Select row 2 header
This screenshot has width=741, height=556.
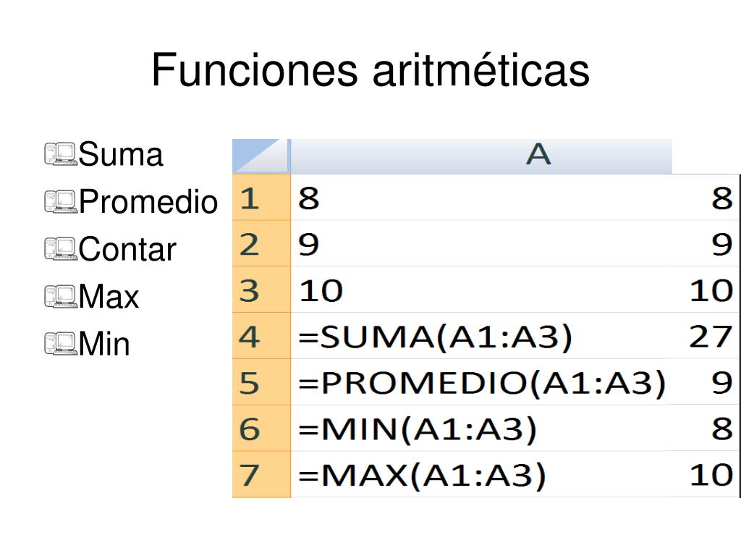click(x=261, y=243)
